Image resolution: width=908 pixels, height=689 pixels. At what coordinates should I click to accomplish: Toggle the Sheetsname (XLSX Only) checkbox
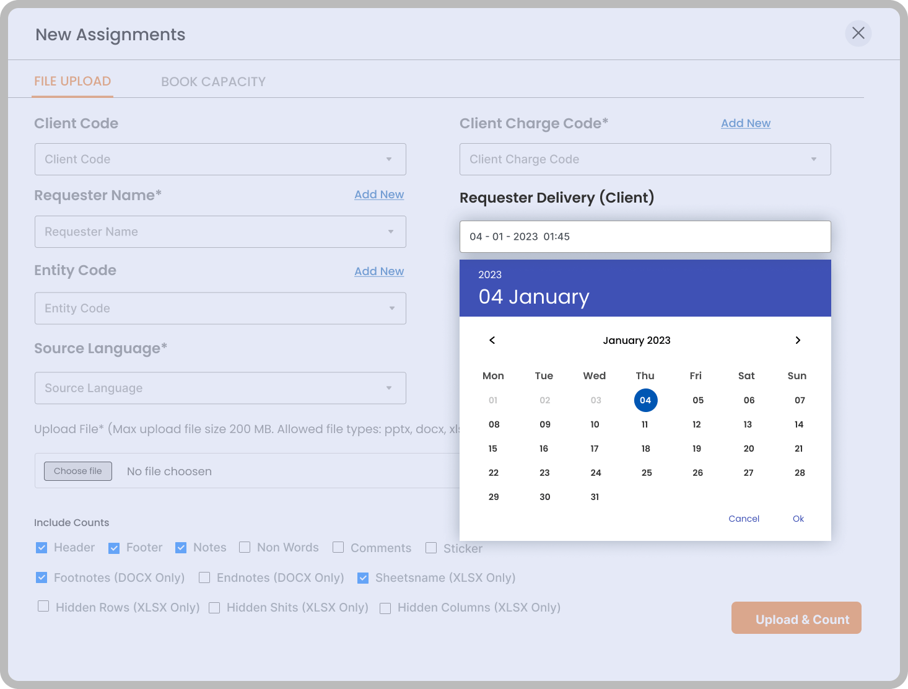point(363,578)
